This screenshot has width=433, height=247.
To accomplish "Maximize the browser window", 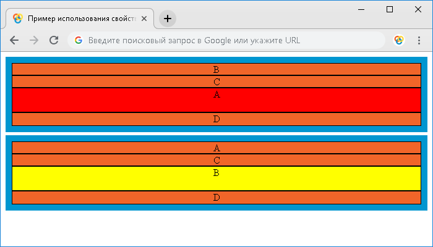I will click(390, 9).
